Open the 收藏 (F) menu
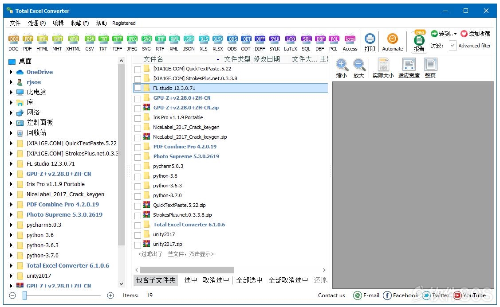Image resolution: width=500 pixels, height=307 pixels. (80, 23)
